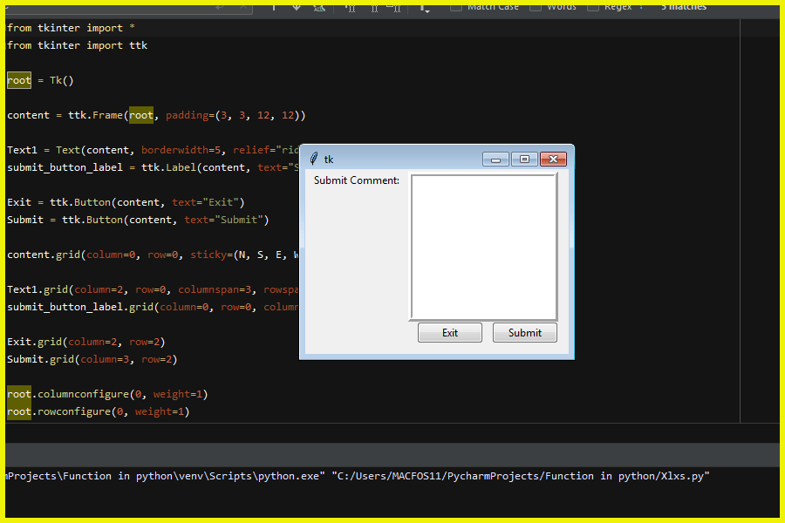Click the Xlxs.py path in run console

pos(521,476)
